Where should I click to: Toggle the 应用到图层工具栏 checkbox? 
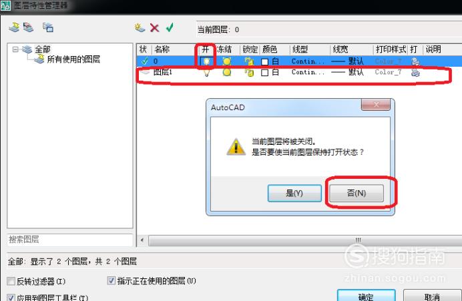[x=11, y=298]
